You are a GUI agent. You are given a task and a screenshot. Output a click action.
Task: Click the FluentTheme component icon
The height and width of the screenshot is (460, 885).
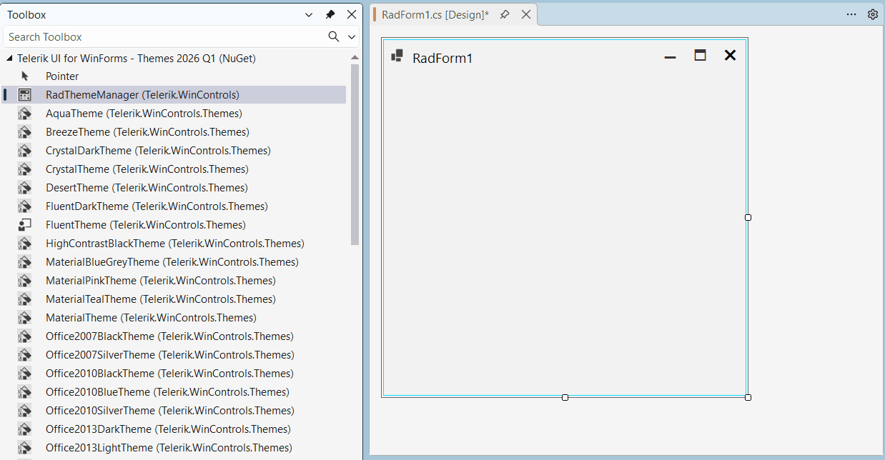[x=25, y=224]
